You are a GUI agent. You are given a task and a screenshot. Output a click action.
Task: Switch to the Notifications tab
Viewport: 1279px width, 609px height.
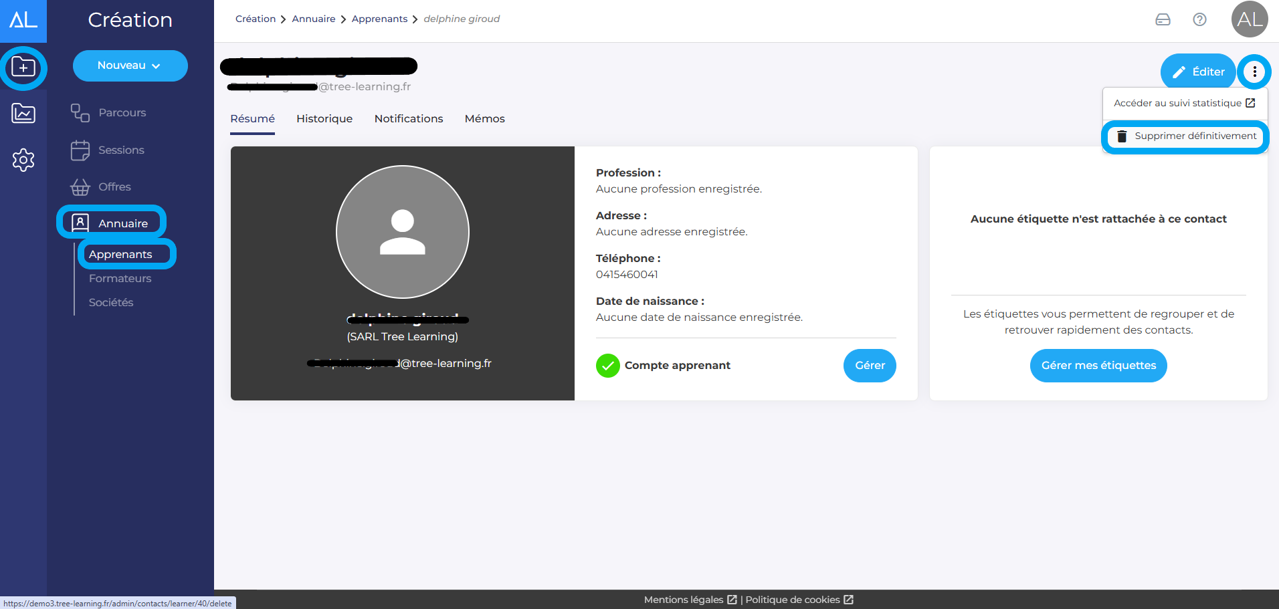(409, 119)
